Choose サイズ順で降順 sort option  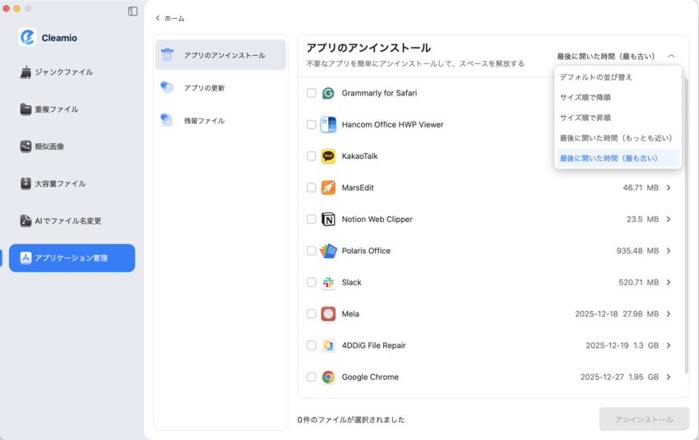618,97
